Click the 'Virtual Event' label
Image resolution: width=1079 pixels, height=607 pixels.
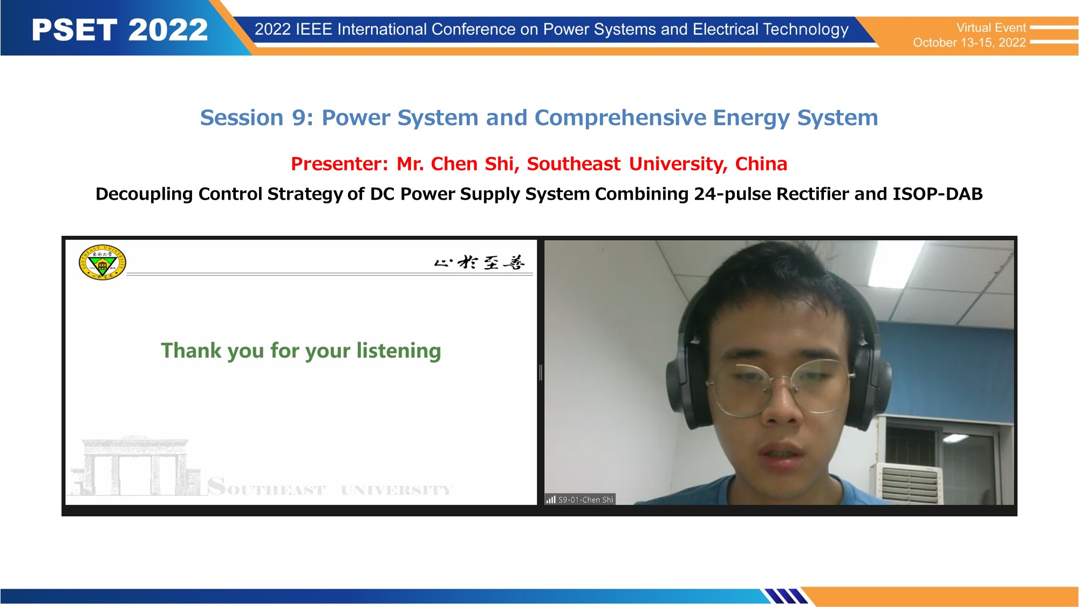point(991,28)
